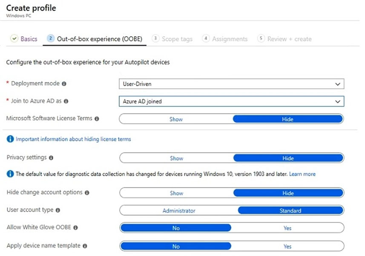Click info icon beside Deployment mode
Viewport: 365px width, 256px height.
[64, 84]
